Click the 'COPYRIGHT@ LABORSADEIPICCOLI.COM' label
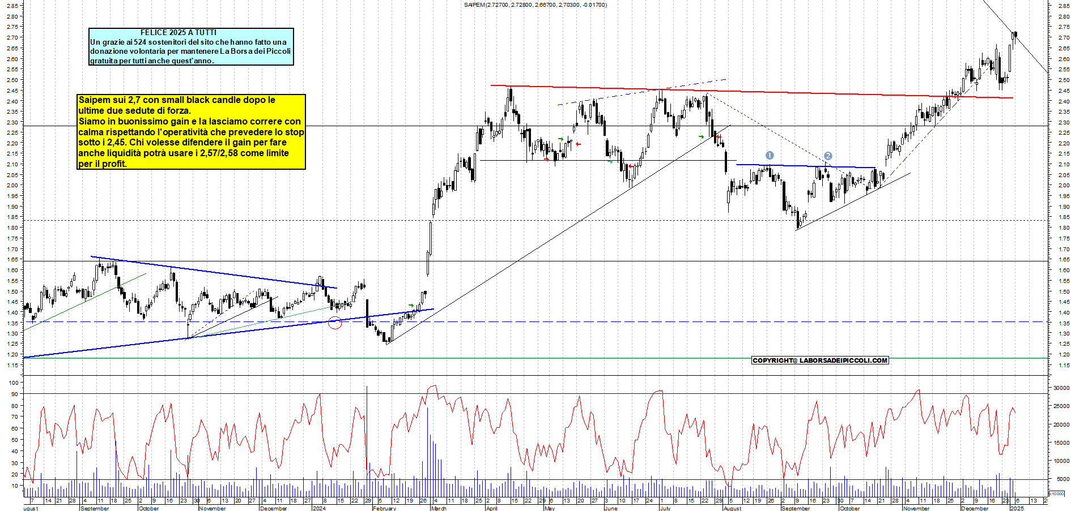The height and width of the screenshot is (511, 1071). coord(820,360)
